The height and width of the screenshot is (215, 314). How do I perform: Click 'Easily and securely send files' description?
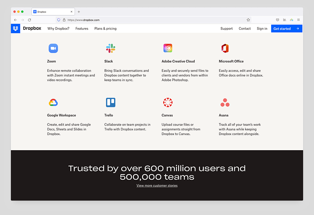tap(185, 75)
